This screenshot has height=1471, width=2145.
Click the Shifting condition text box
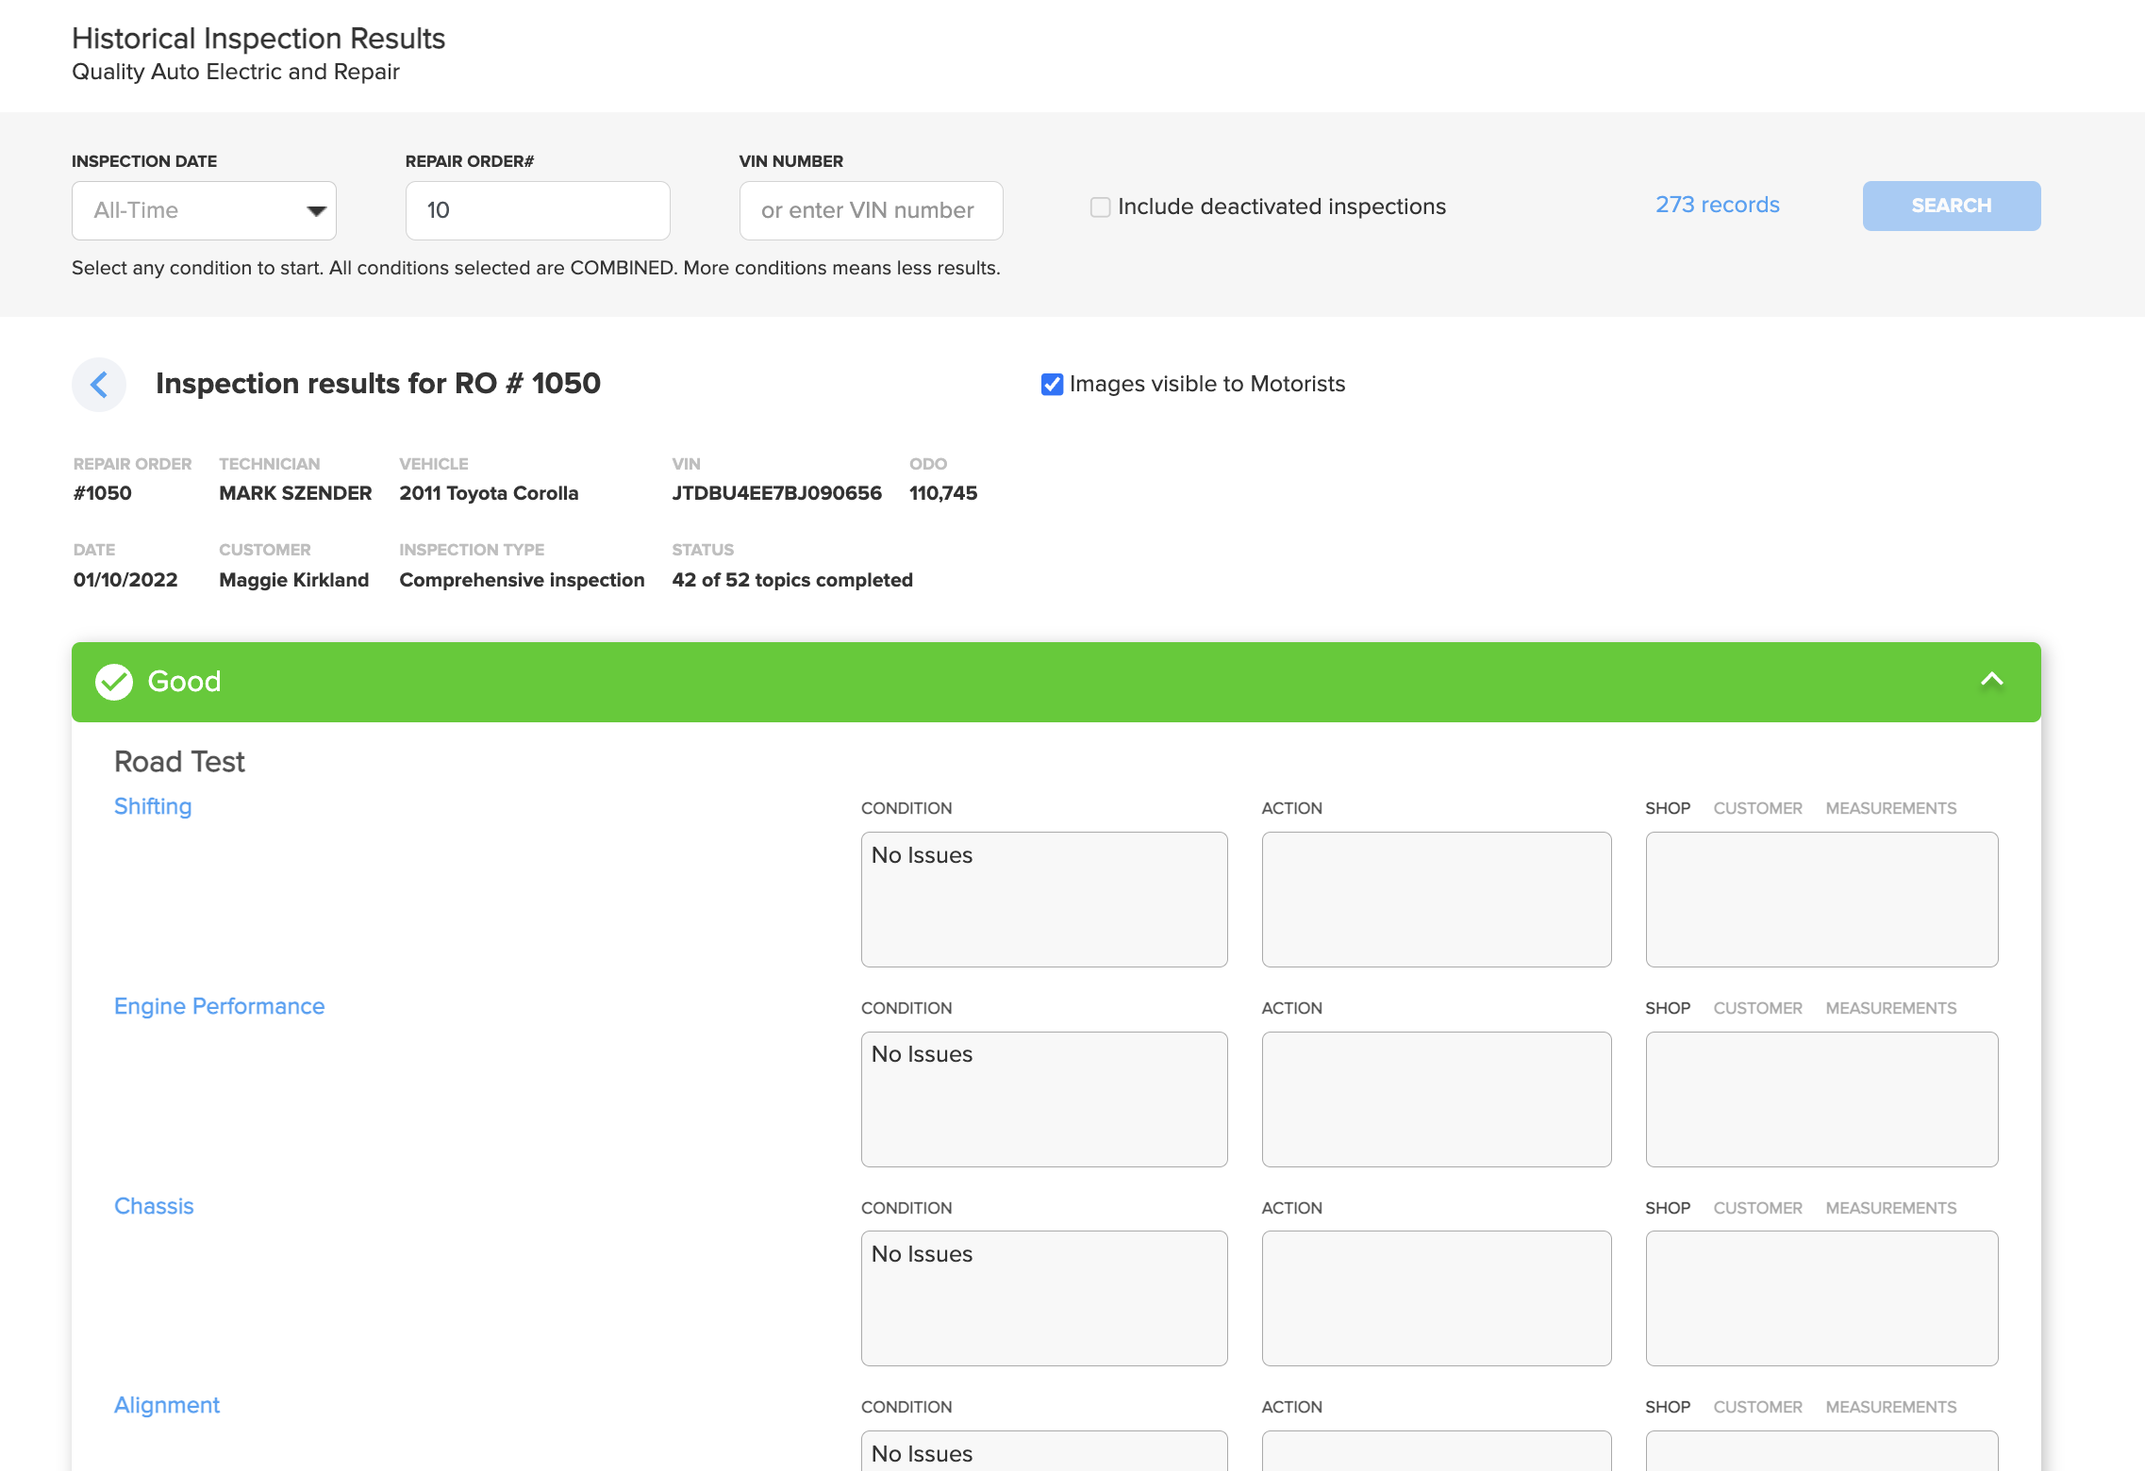[1044, 900]
